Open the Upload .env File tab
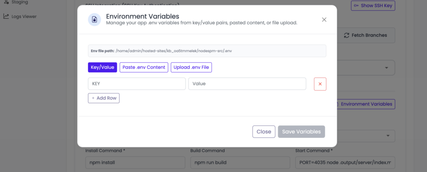This screenshot has height=172, width=427. coord(191,67)
